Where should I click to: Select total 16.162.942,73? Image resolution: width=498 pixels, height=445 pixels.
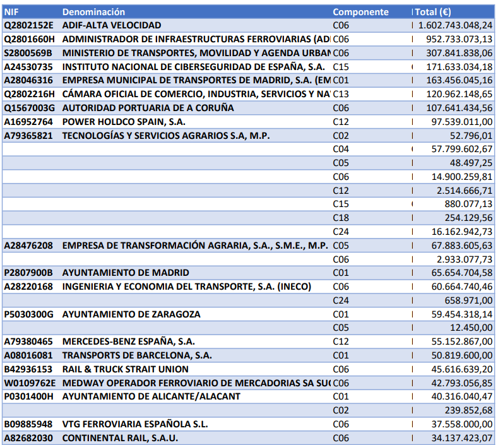pyautogui.click(x=462, y=232)
